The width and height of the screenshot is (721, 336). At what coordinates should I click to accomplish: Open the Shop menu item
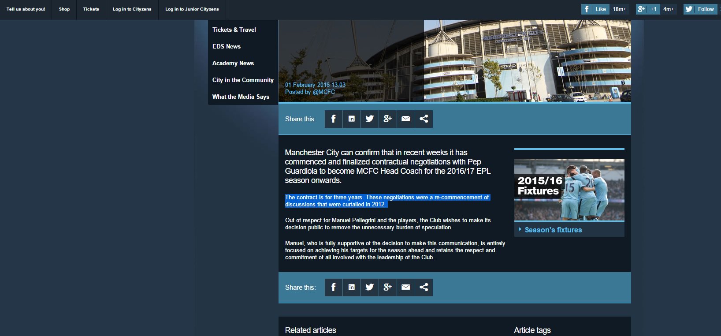pyautogui.click(x=64, y=9)
